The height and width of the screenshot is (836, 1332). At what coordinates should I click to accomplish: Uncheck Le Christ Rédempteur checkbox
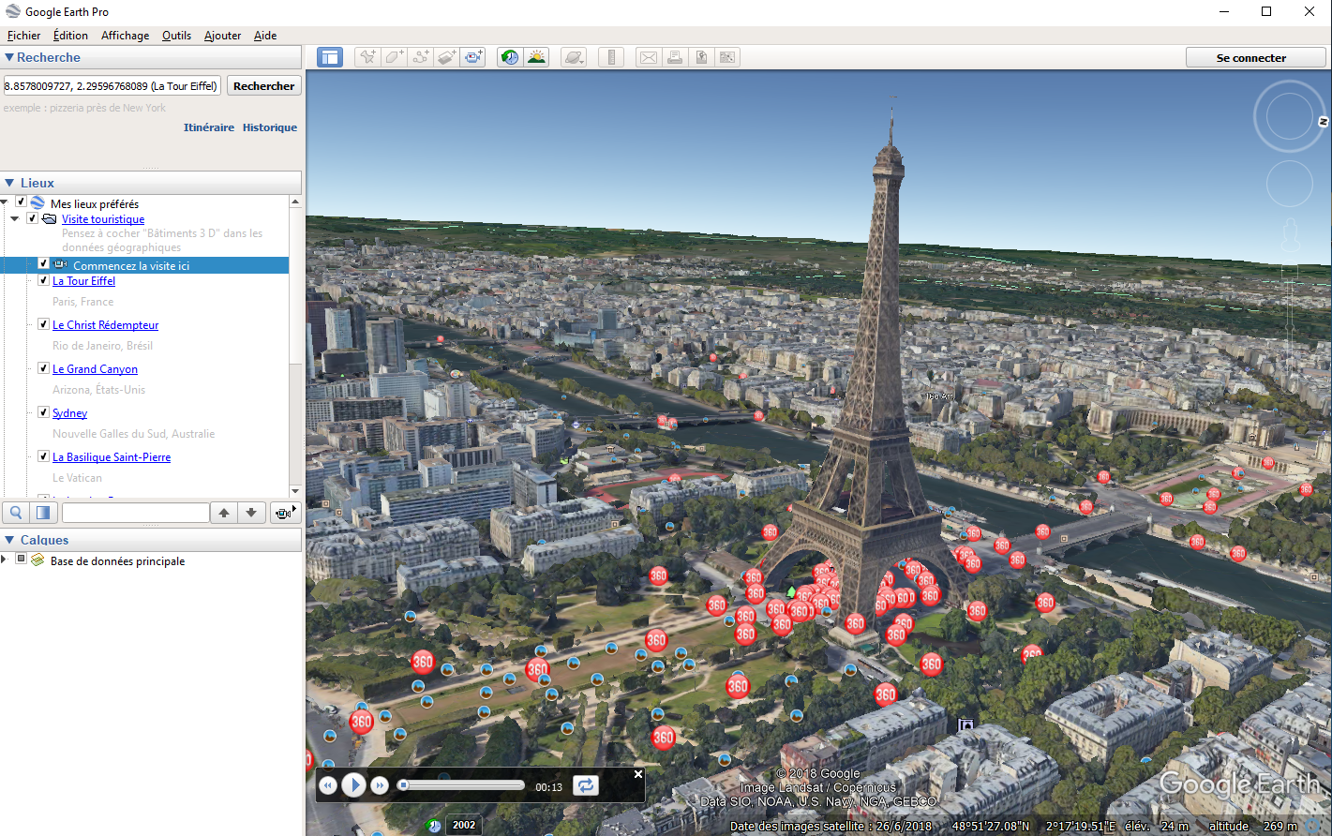click(43, 323)
